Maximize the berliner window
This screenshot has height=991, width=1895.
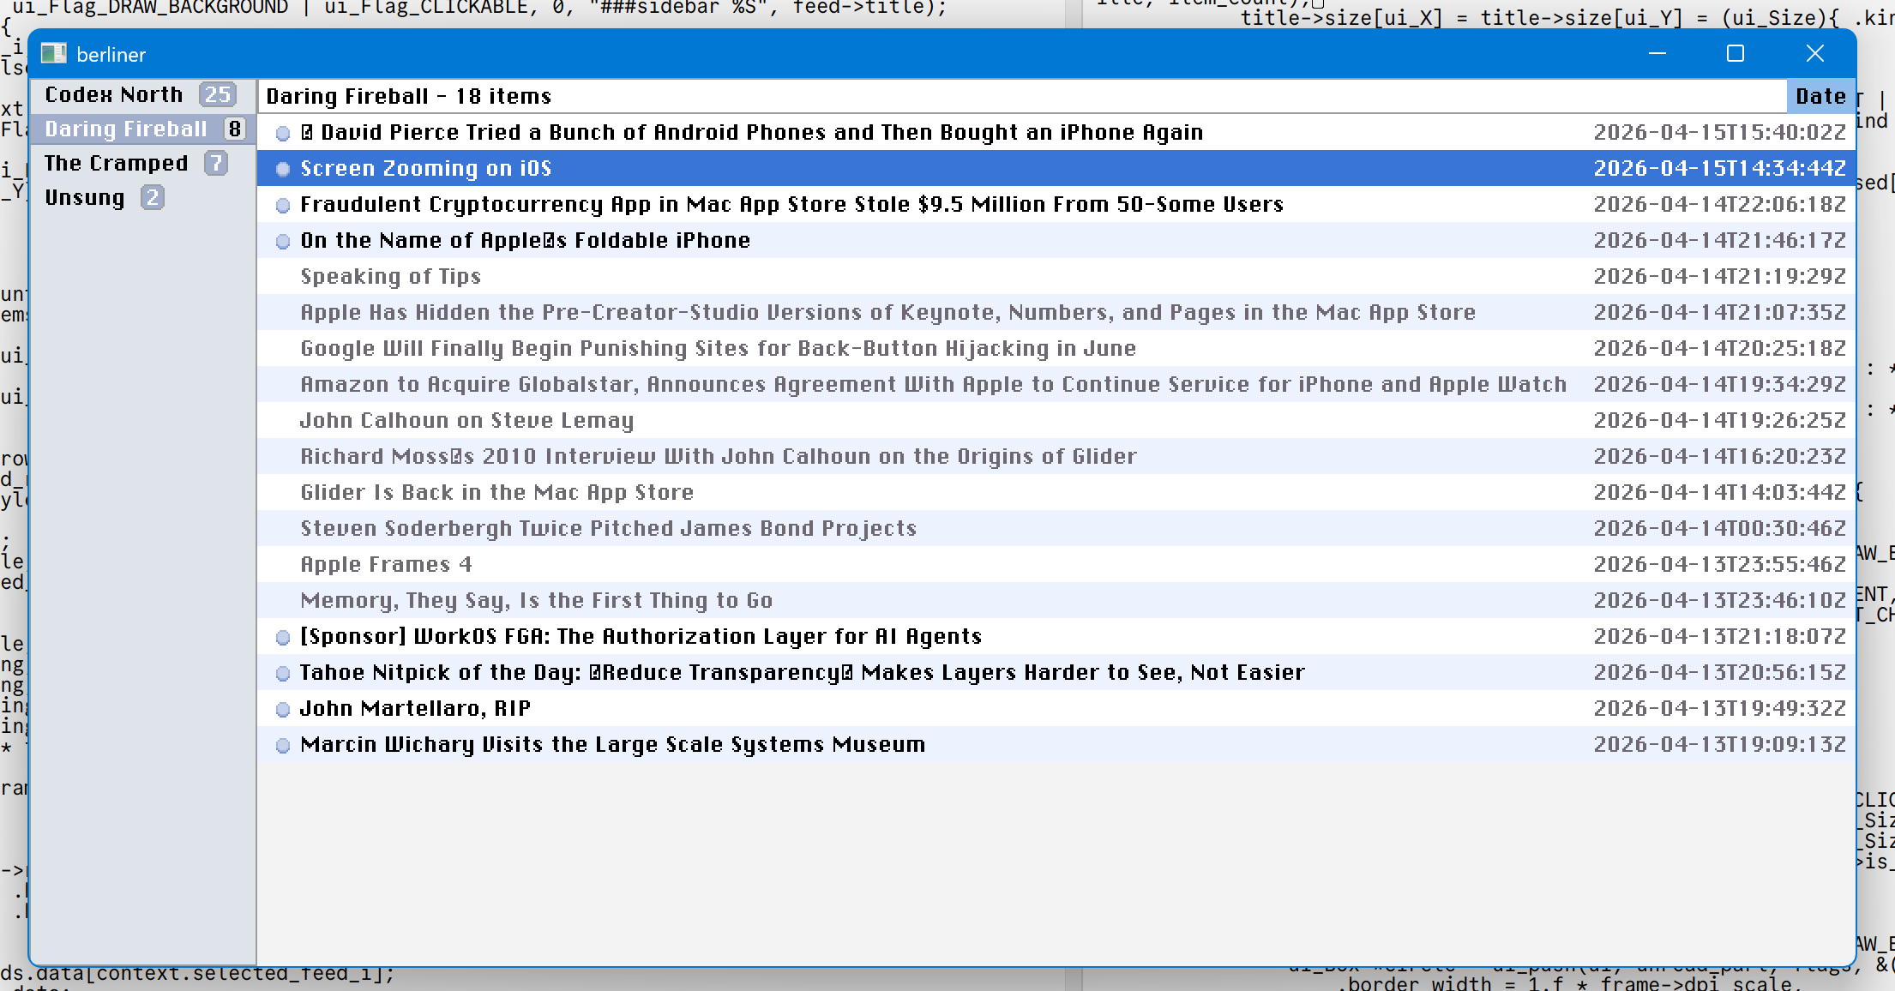tap(1735, 54)
